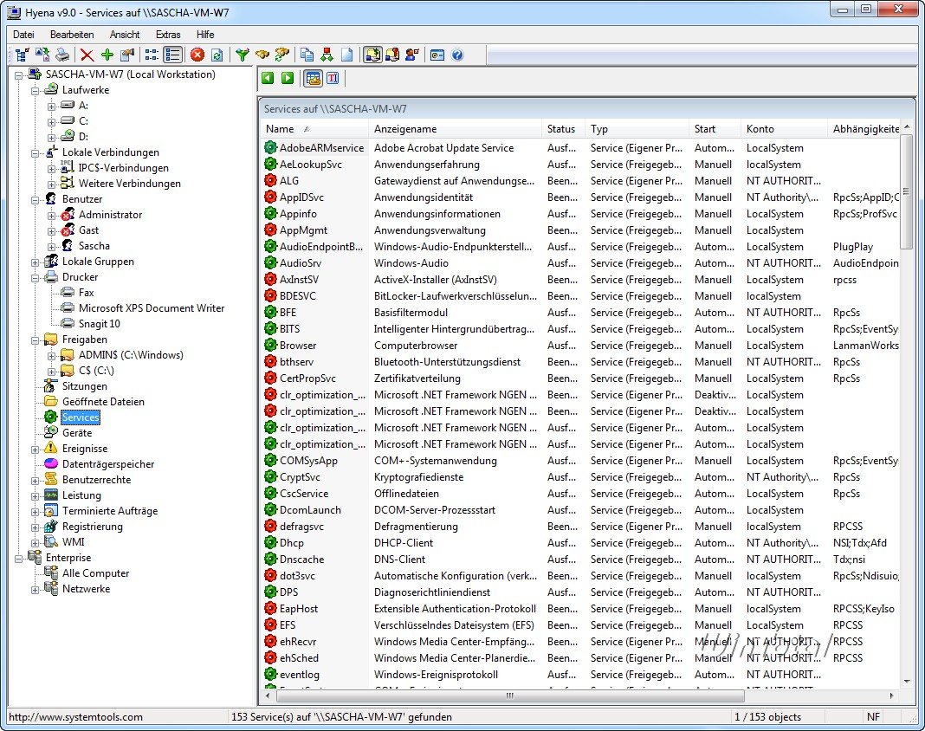Select the Geräte tree item

pos(77,433)
